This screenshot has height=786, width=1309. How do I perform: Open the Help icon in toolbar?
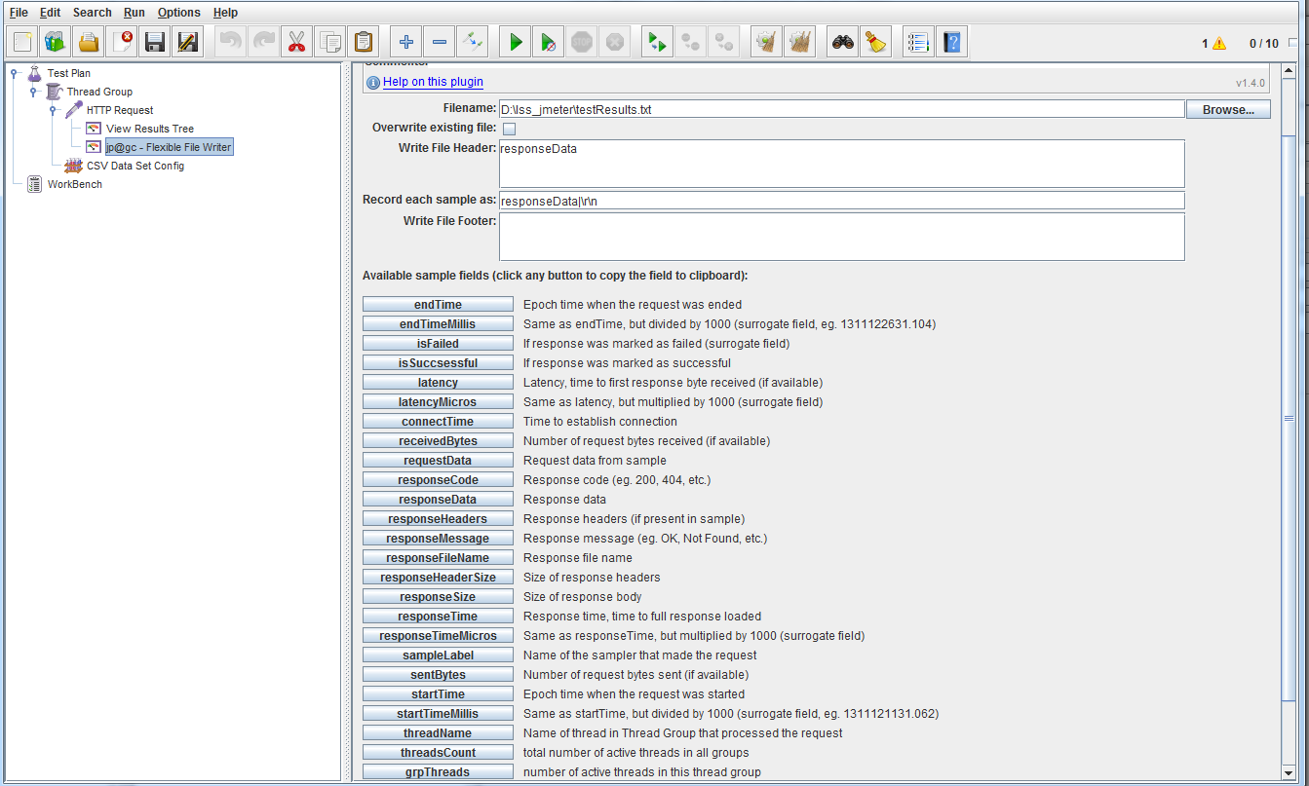click(952, 42)
